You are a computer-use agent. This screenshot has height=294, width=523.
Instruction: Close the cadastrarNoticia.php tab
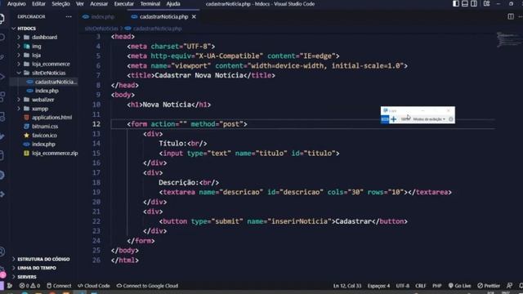coord(194,16)
